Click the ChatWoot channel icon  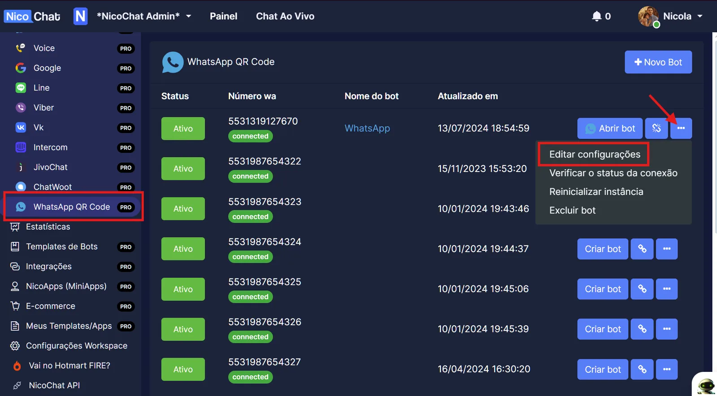(21, 187)
